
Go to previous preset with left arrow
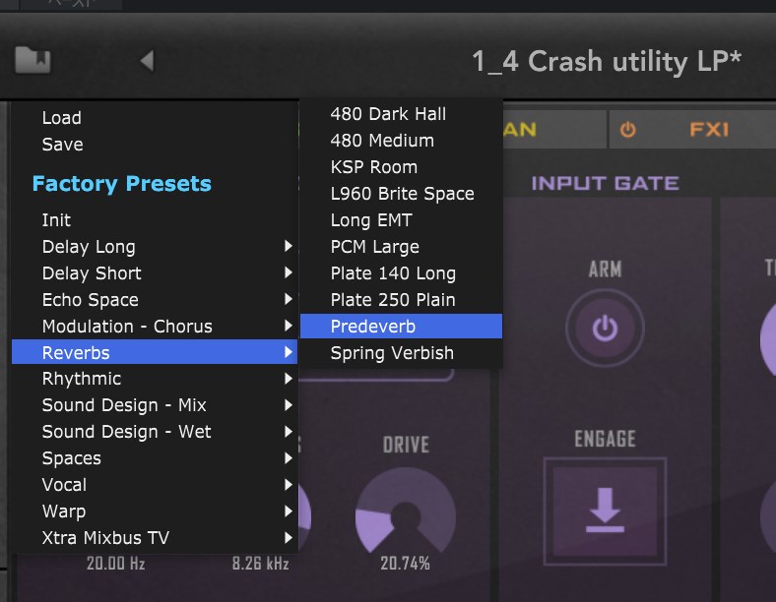[x=147, y=61]
